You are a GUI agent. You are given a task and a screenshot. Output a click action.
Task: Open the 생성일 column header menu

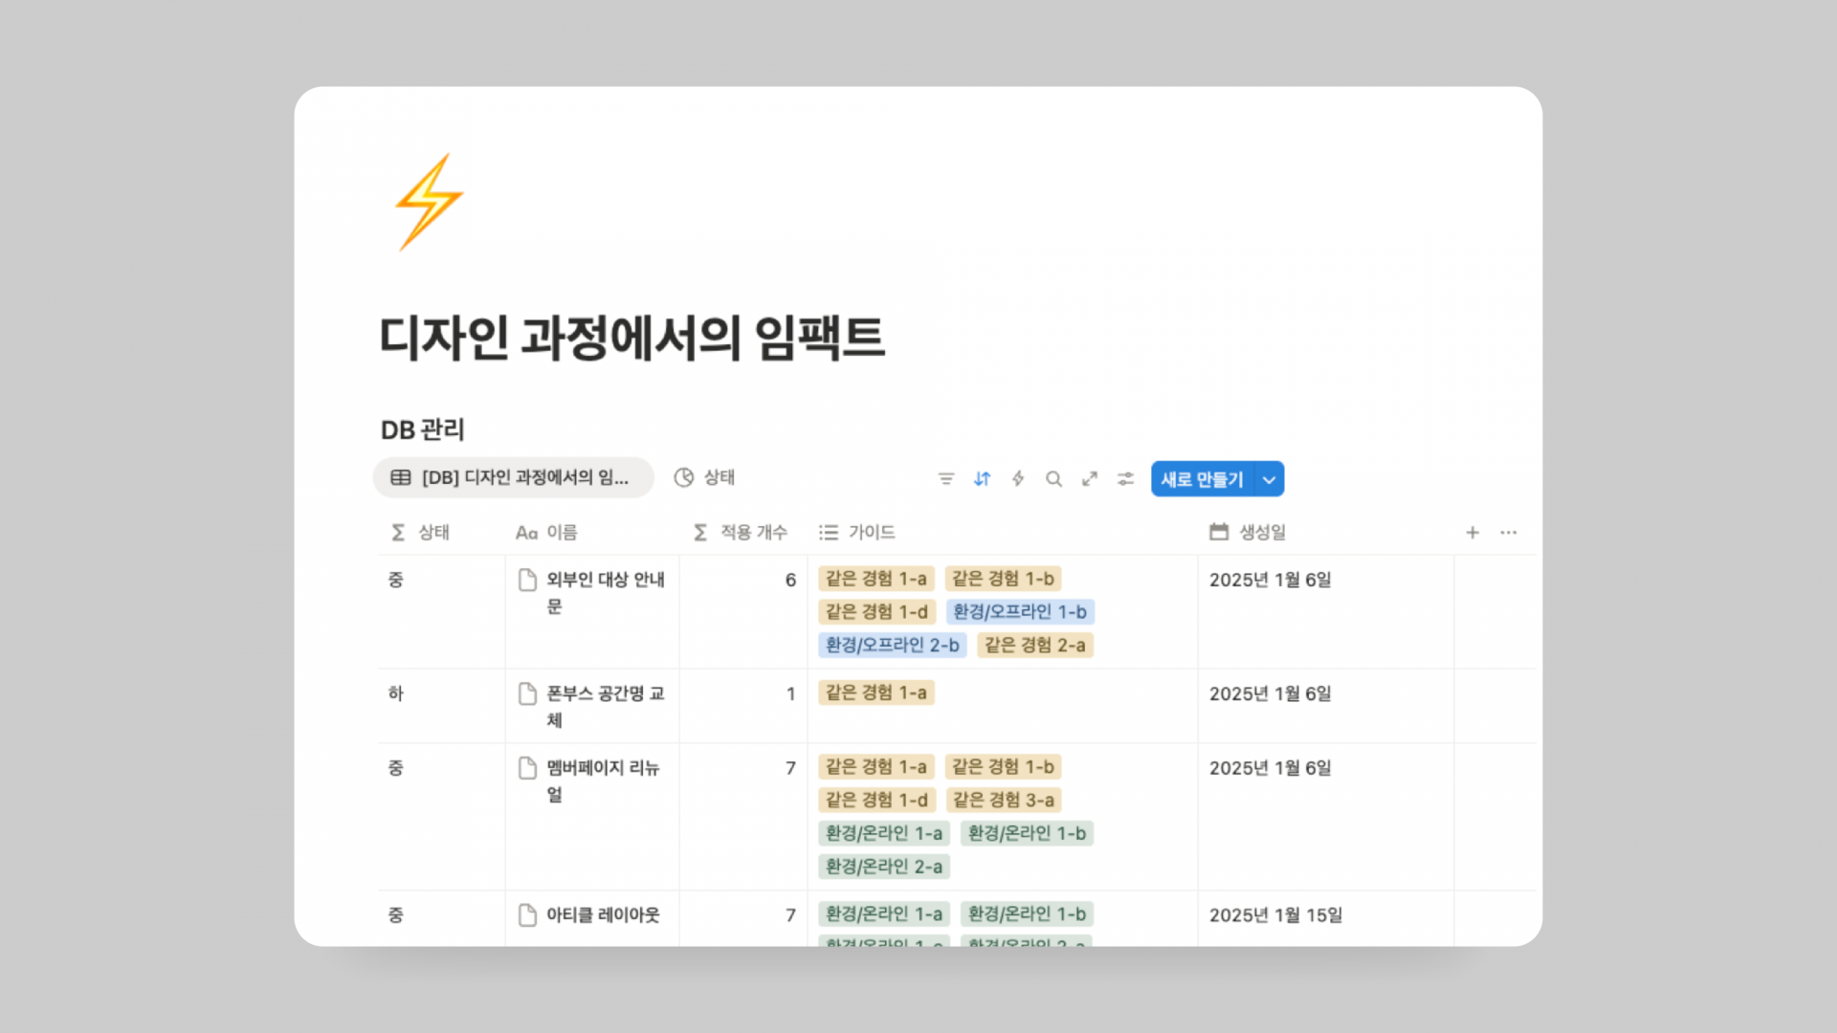tap(1261, 533)
